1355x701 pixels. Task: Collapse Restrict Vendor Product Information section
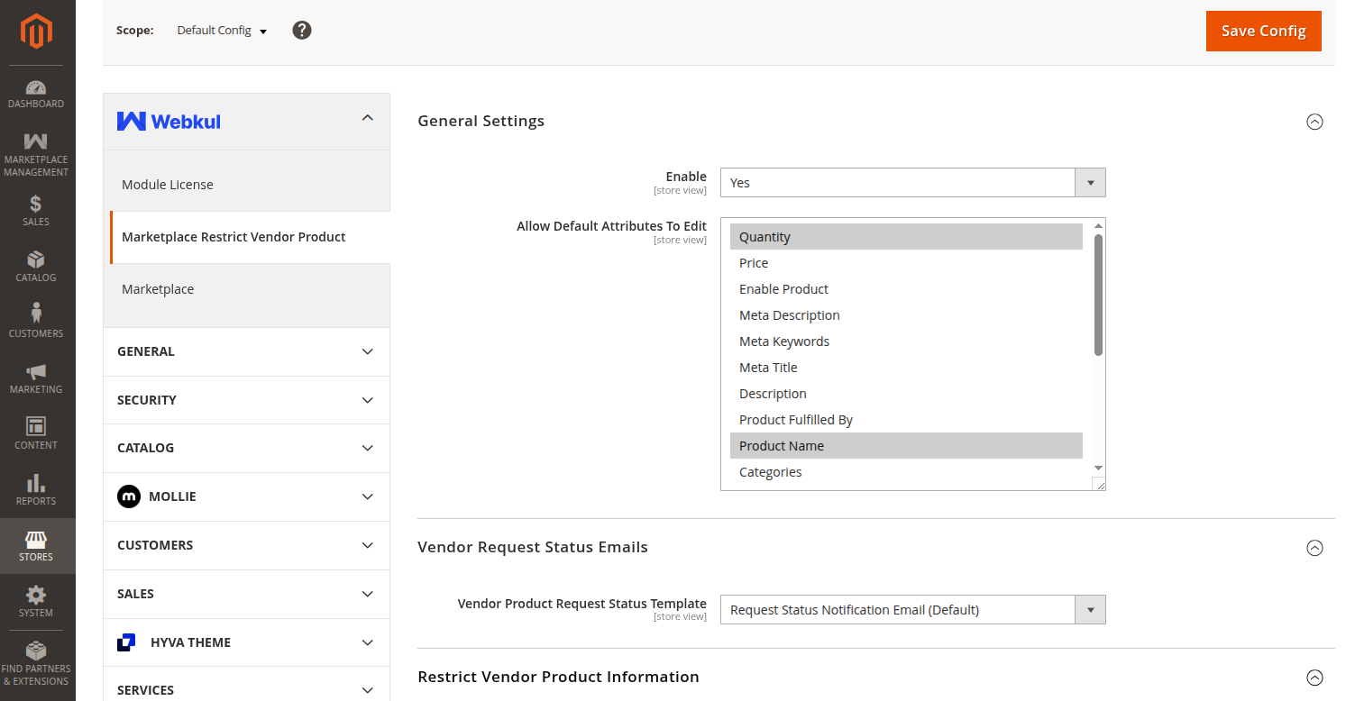pos(1314,678)
